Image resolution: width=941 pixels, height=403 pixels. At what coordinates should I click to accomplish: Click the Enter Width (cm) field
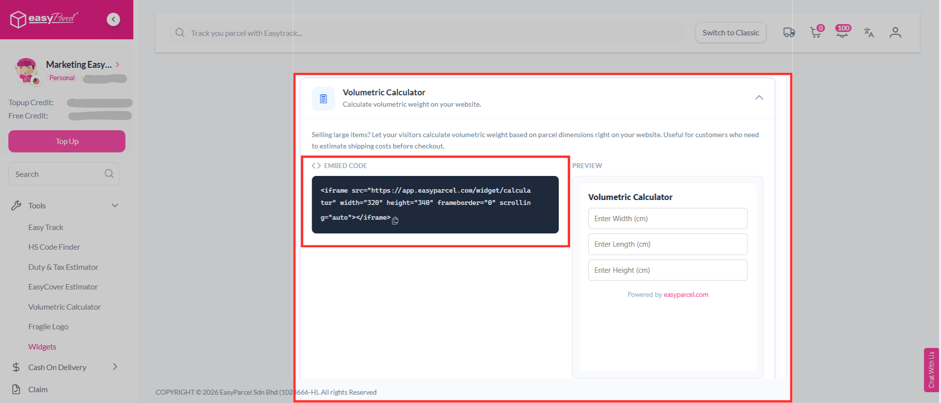[667, 219]
